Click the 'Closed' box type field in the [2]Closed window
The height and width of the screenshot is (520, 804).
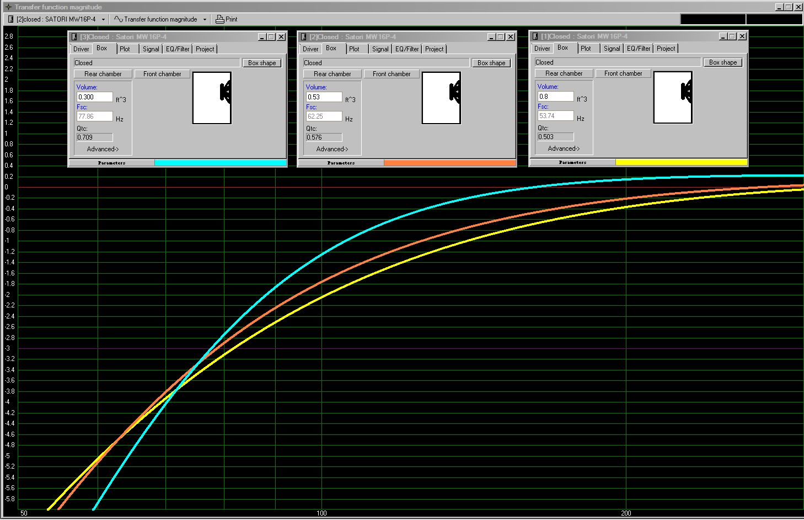click(386, 63)
